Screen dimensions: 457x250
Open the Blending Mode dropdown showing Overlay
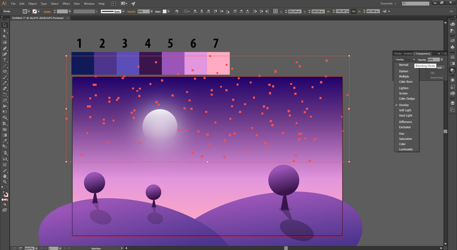tap(405, 60)
